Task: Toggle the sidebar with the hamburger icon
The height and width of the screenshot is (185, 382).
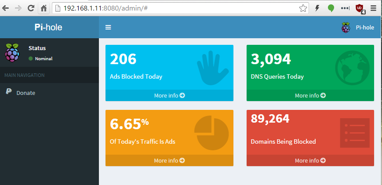Action: tap(108, 27)
